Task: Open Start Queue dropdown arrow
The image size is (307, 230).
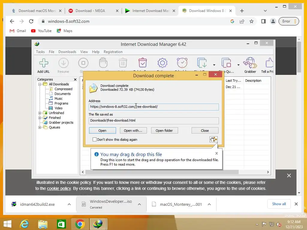Action: pos(214,65)
